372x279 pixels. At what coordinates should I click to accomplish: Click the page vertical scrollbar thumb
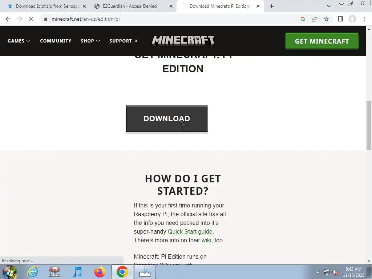tap(369, 125)
